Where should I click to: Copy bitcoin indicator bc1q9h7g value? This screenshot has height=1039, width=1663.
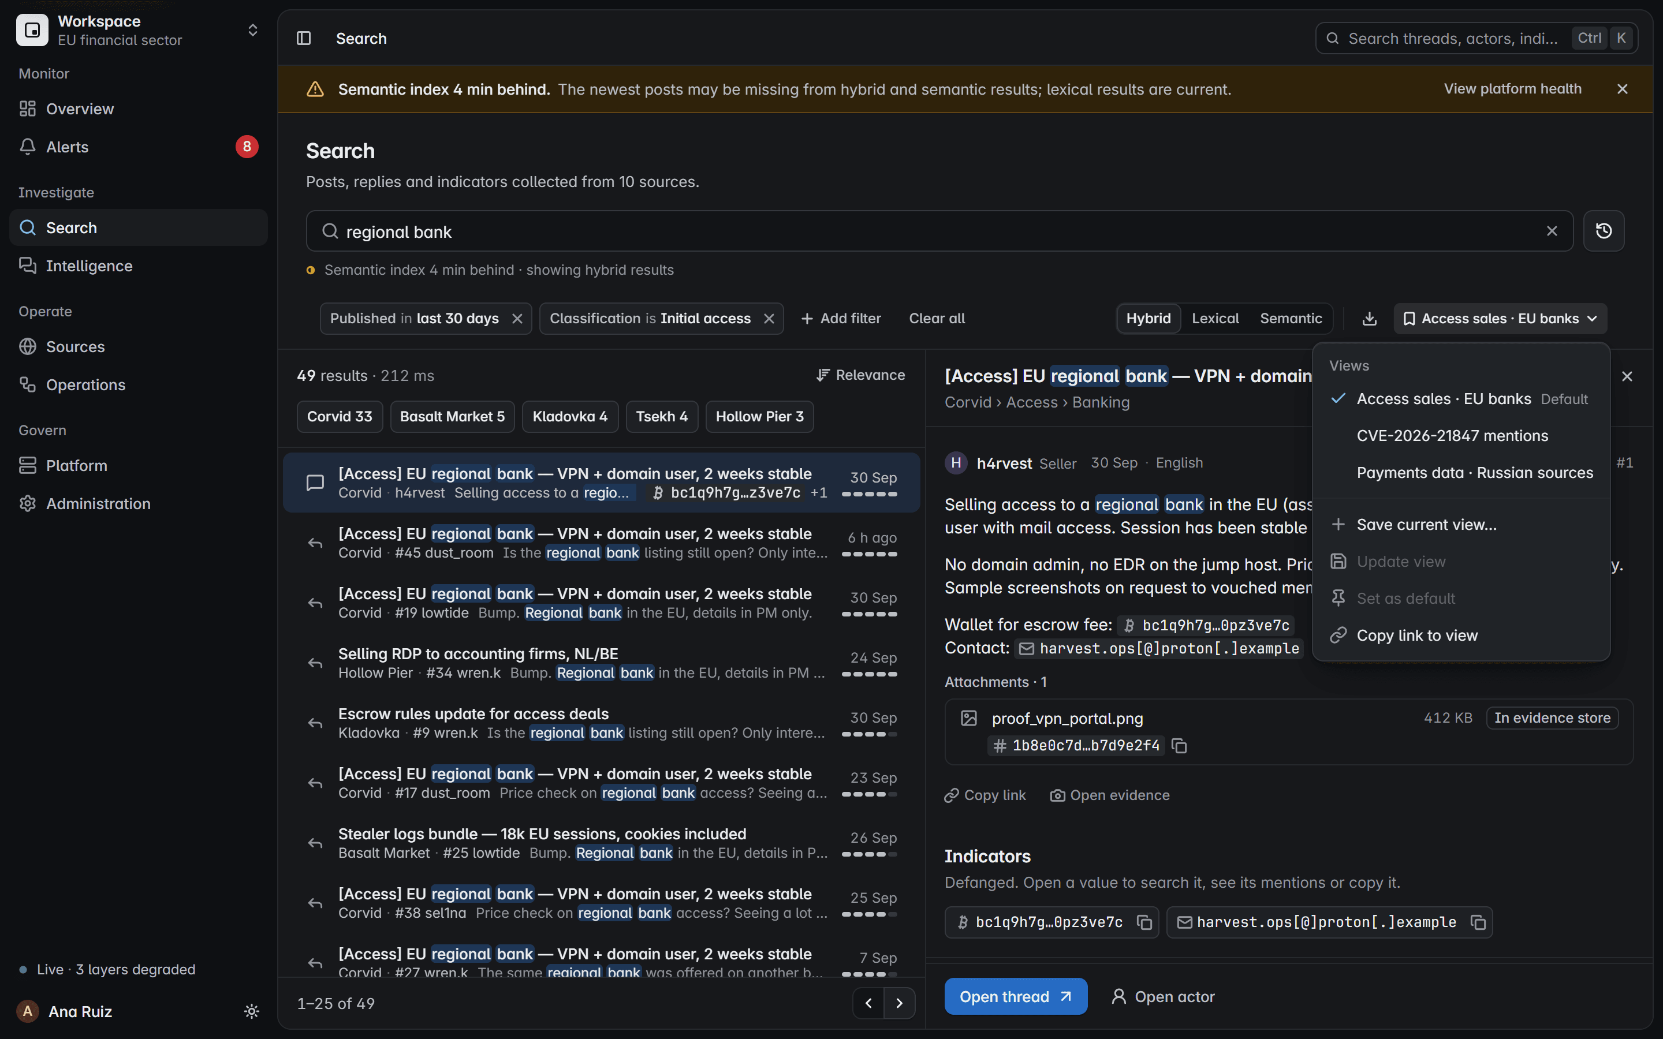pyautogui.click(x=1144, y=922)
